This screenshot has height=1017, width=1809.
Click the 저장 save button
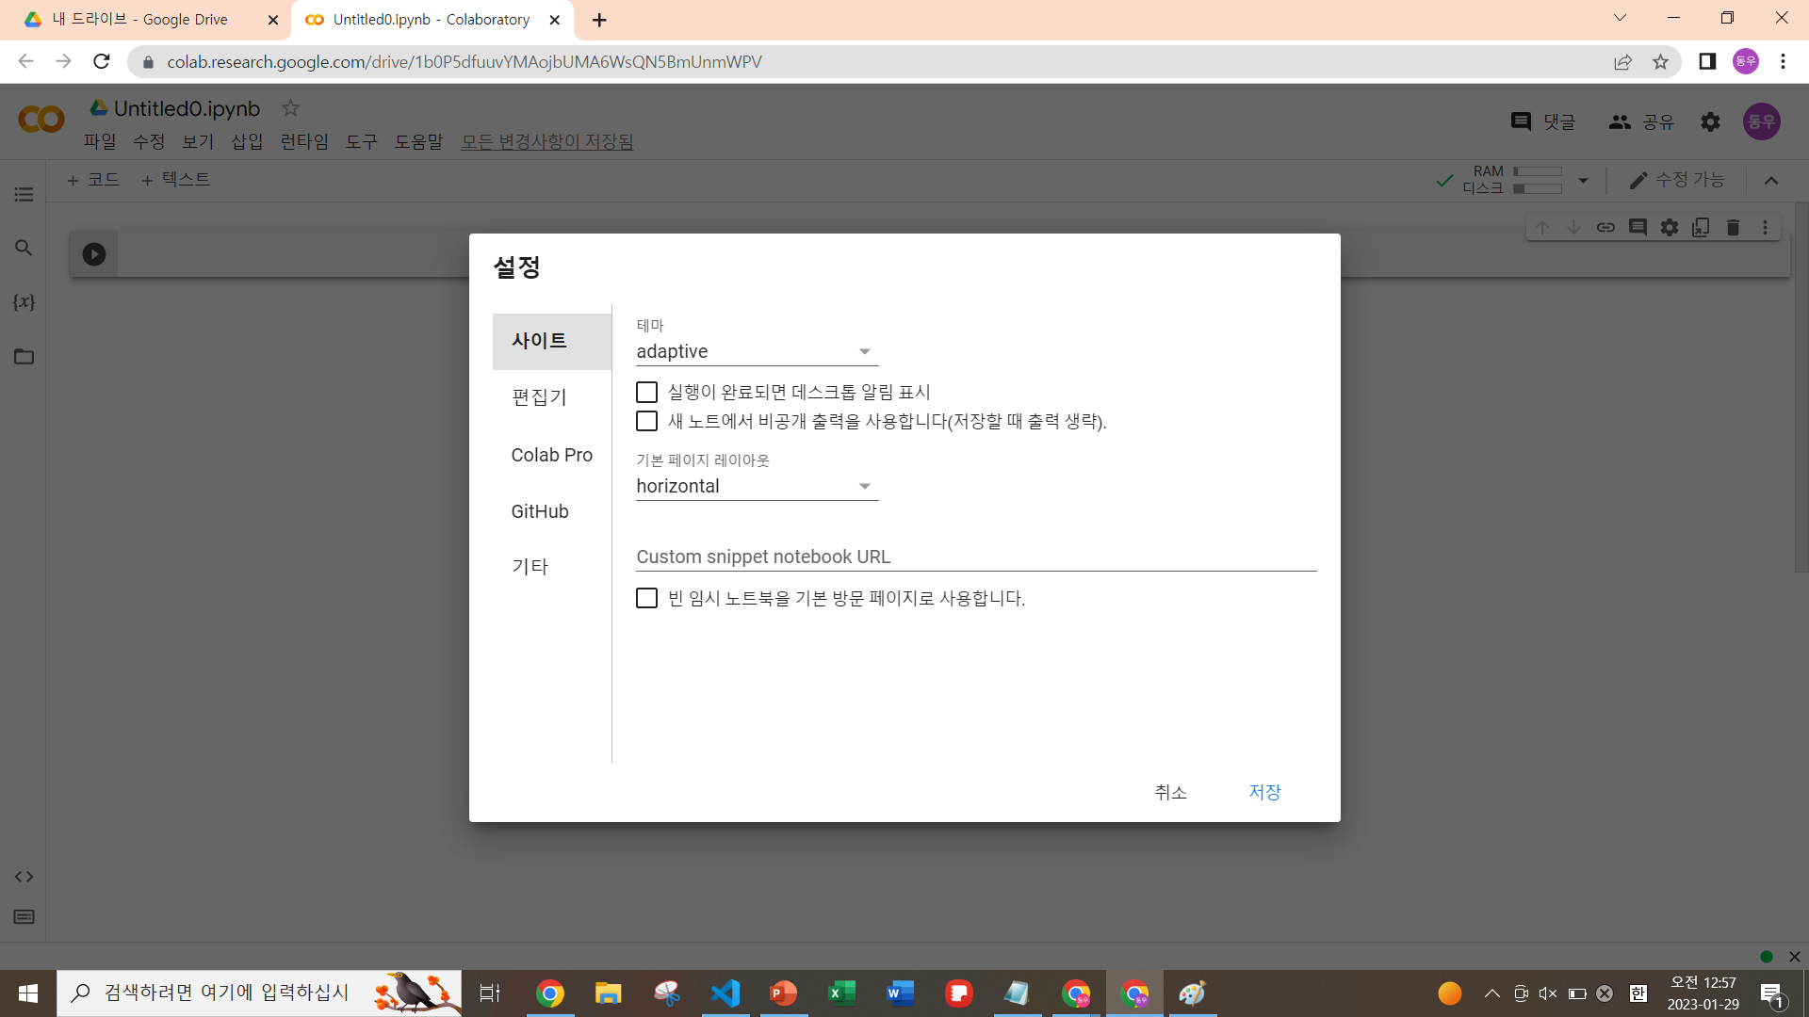[1264, 792]
